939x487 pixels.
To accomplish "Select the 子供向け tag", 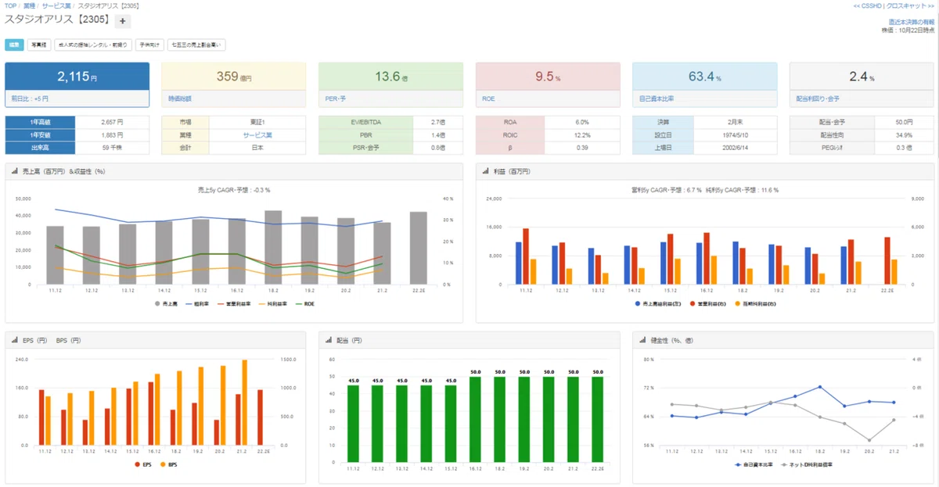I will (x=149, y=45).
